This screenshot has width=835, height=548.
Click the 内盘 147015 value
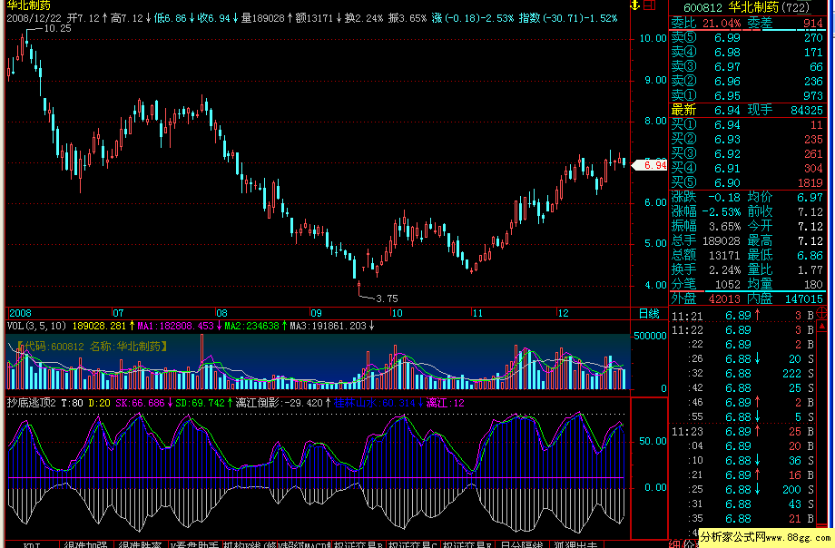coord(803,298)
